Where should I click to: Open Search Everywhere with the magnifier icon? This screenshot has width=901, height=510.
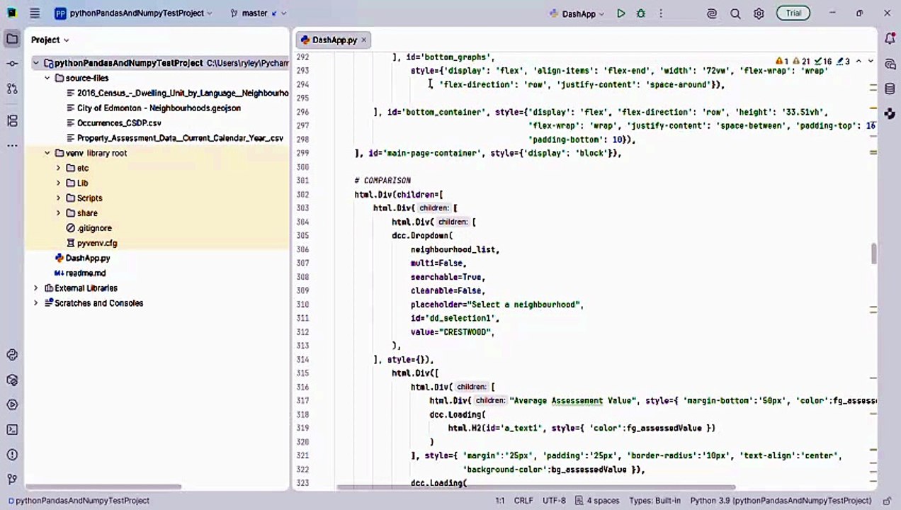(x=735, y=13)
